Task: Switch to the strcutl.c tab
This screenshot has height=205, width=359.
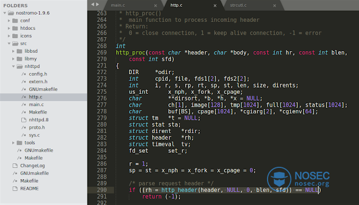Action: pyautogui.click(x=238, y=5)
